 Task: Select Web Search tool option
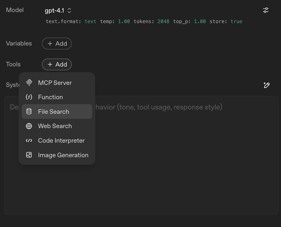click(57, 126)
